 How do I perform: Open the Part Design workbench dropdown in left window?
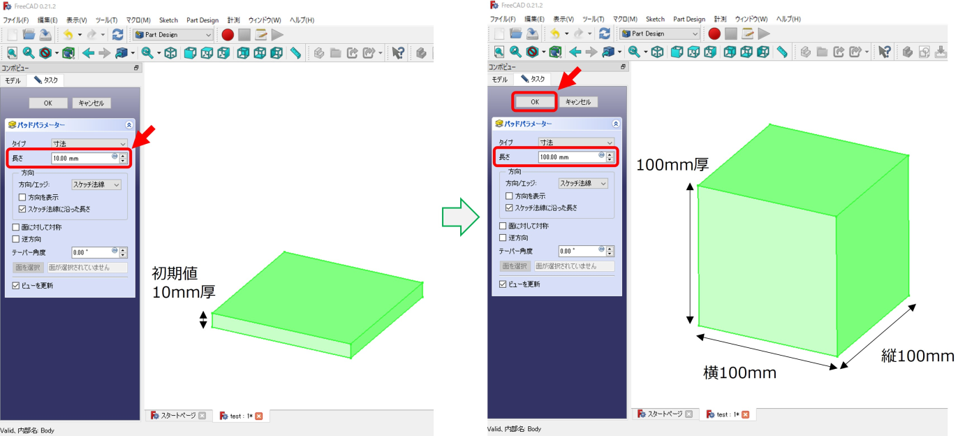click(x=173, y=35)
